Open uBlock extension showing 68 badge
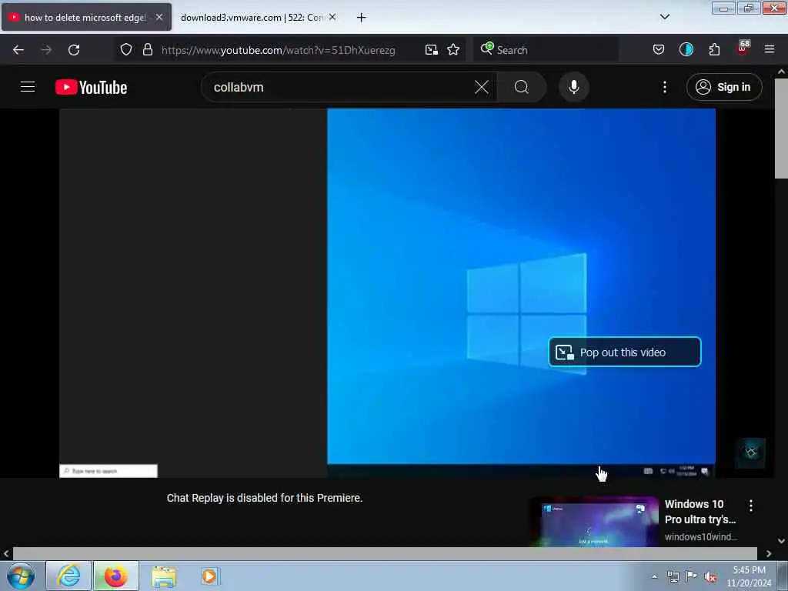The width and height of the screenshot is (788, 591). click(x=743, y=48)
